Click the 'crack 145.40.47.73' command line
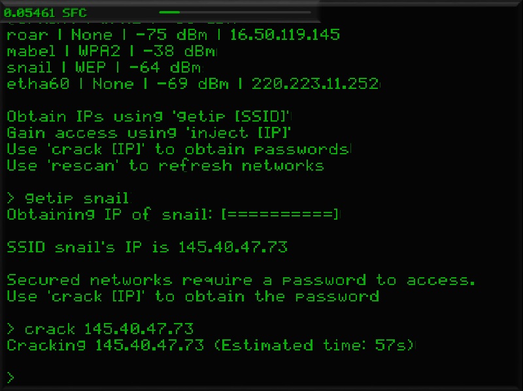This screenshot has height=391, width=523. (x=100, y=330)
